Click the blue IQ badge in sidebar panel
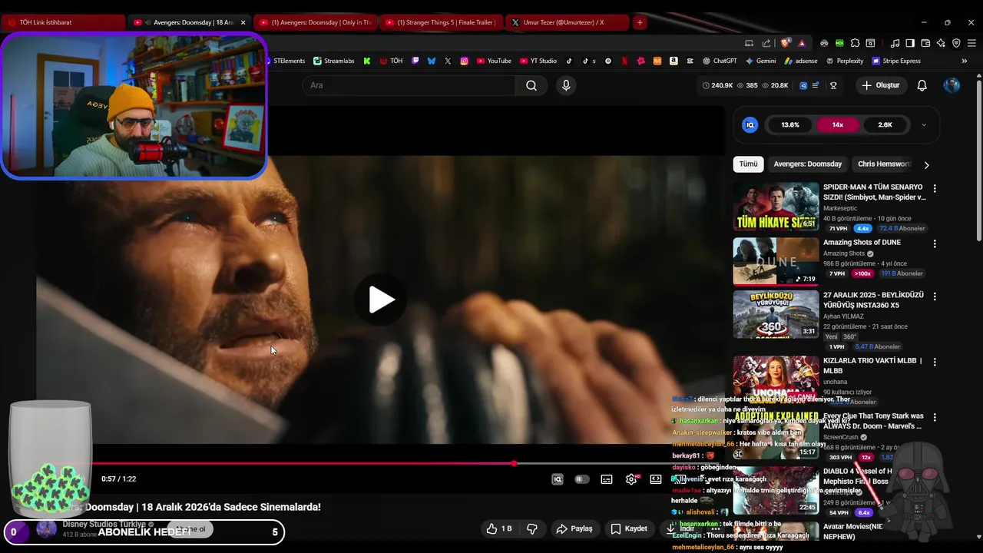983x553 pixels. click(750, 124)
